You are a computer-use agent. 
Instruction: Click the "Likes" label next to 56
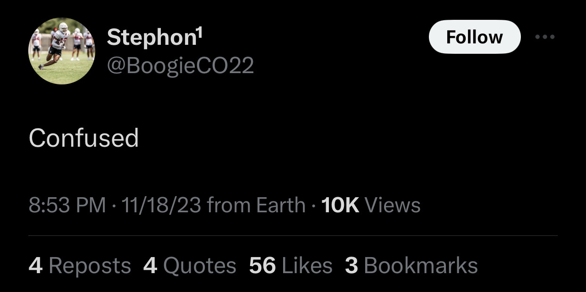(307, 266)
